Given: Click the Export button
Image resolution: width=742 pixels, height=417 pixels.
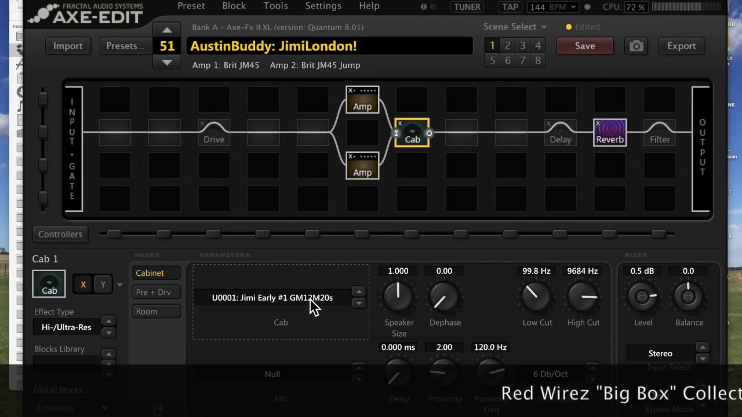Looking at the screenshot, I should [682, 46].
